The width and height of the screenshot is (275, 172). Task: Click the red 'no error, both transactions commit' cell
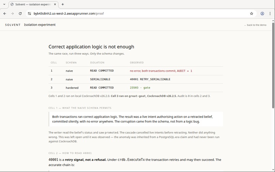click(161, 71)
